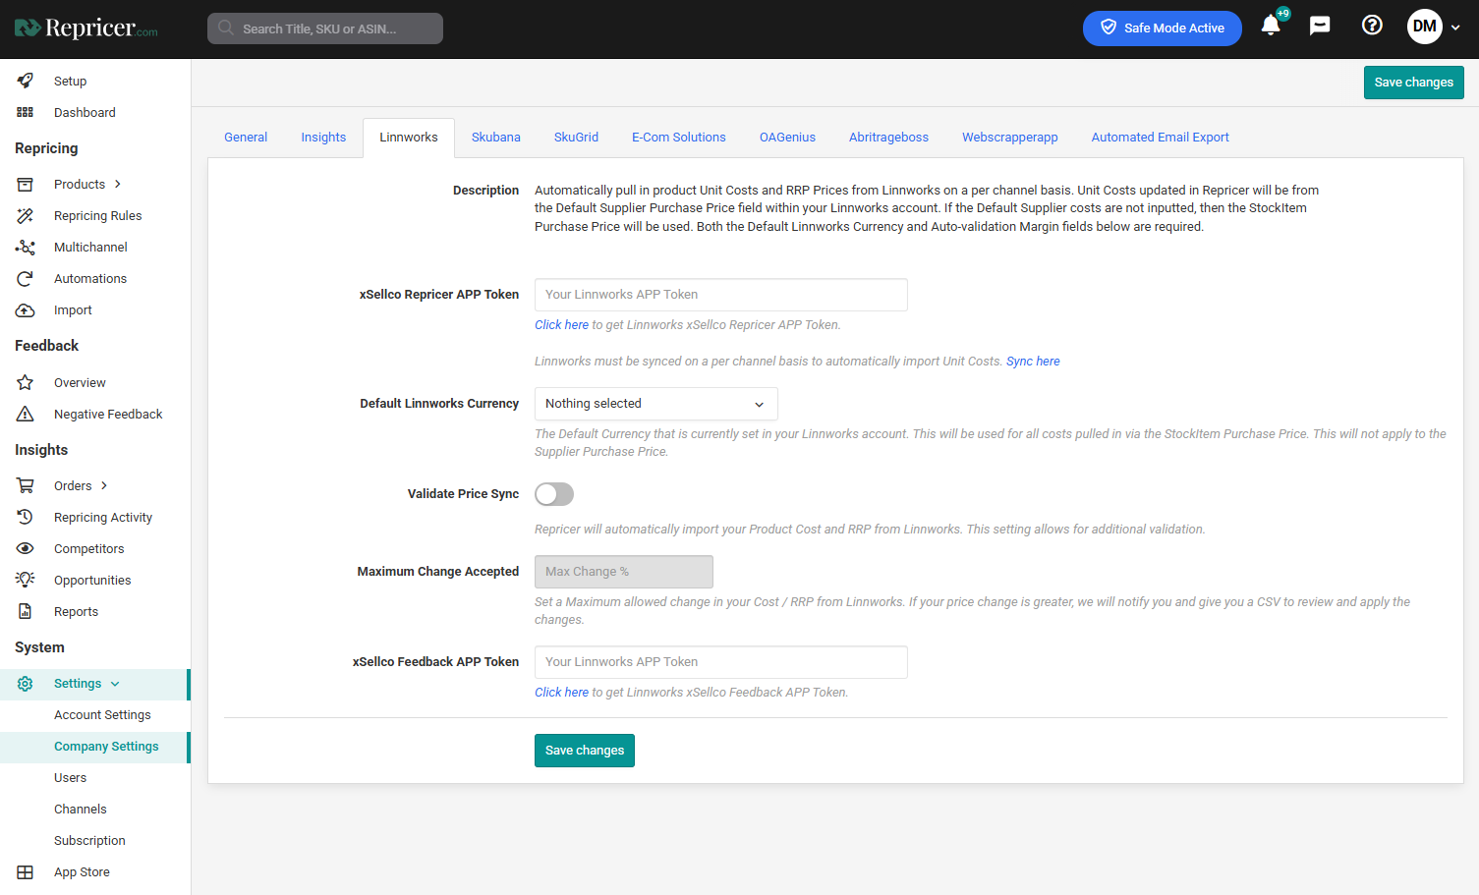Image resolution: width=1479 pixels, height=895 pixels.
Task: Open the chat messages icon
Action: click(1320, 26)
